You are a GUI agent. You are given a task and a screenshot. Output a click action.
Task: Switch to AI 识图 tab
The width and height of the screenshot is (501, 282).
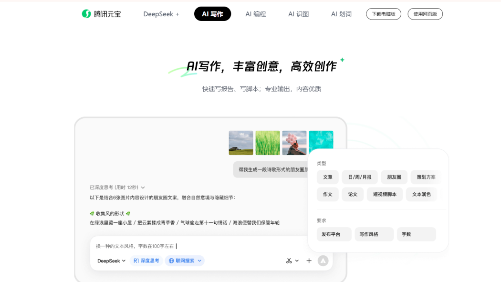[298, 14]
